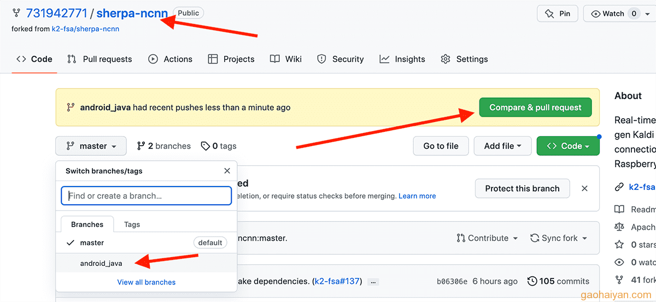Open commit hash b06306e
Screen dimensions: 656x302
click(452, 281)
